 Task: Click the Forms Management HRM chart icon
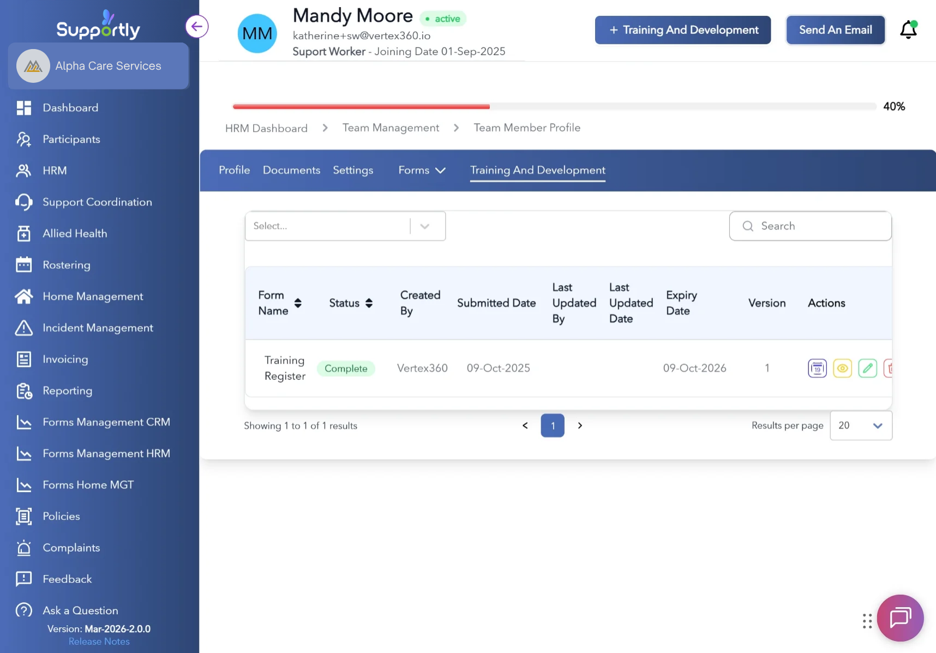coord(24,454)
